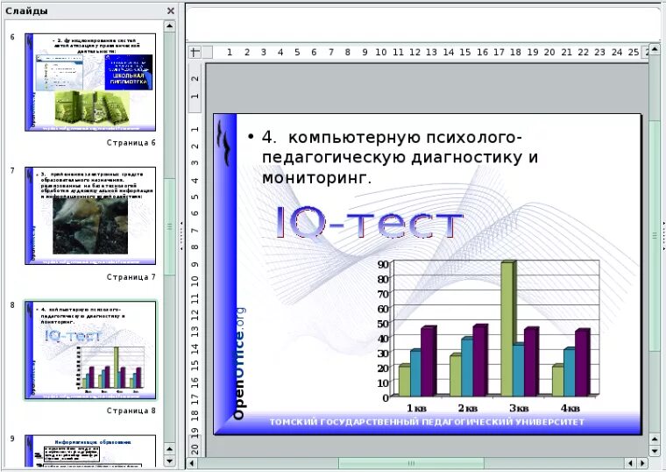The height and width of the screenshot is (472, 666).
Task: Click the OpenOffice.org vertical logo text
Action: click(239, 363)
